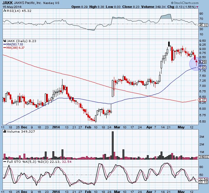Click the High 8.38 value
This screenshot has width=209, height=193.
coord(97,7)
